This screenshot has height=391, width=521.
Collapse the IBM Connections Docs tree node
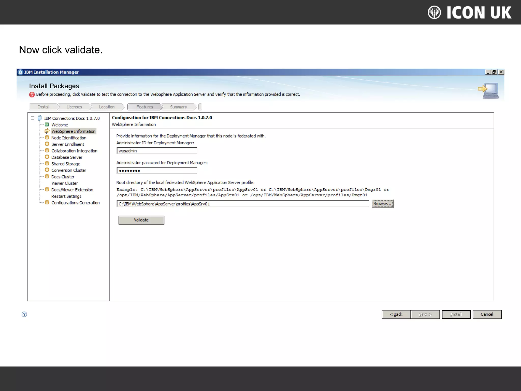point(32,118)
